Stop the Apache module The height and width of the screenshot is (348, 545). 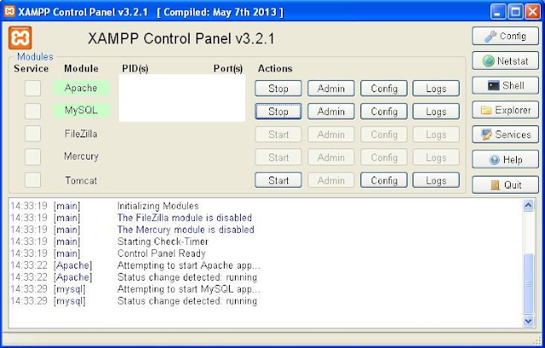point(278,89)
